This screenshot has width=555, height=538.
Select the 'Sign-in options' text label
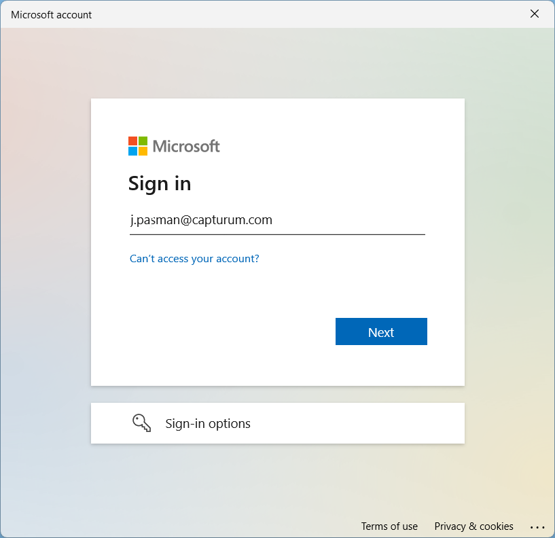pyautogui.click(x=208, y=423)
